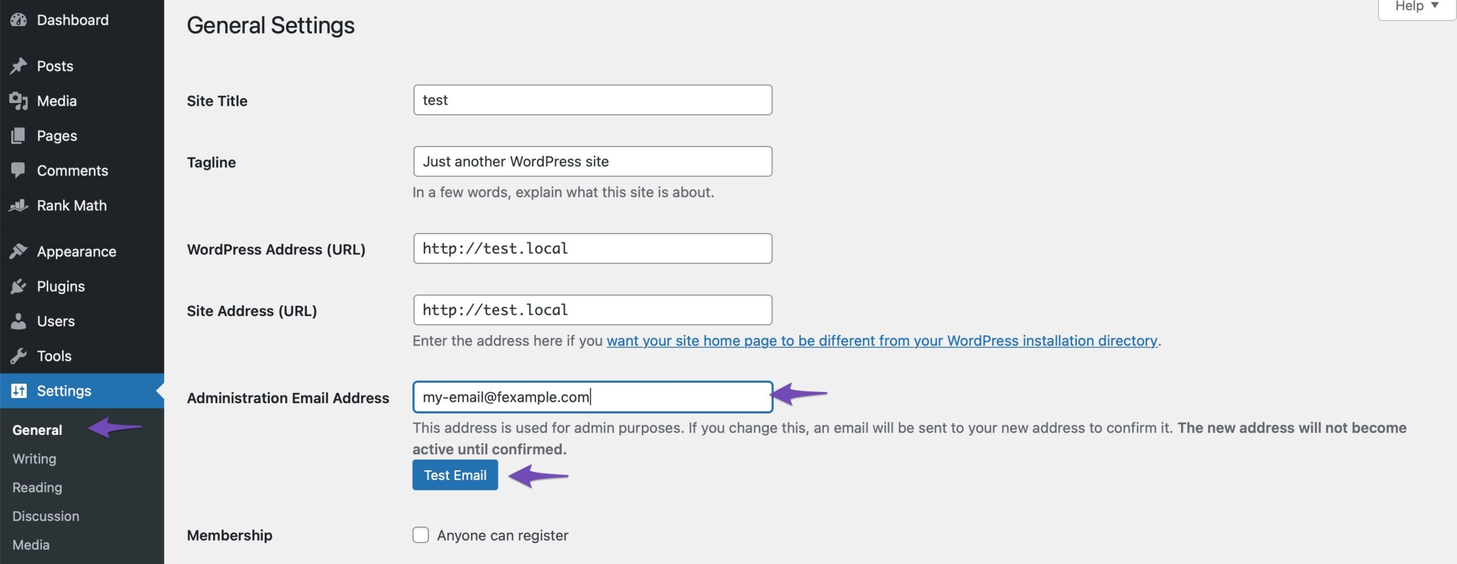Click the Tagline text field
Viewport: 1457px width, 564px height.
tap(592, 161)
